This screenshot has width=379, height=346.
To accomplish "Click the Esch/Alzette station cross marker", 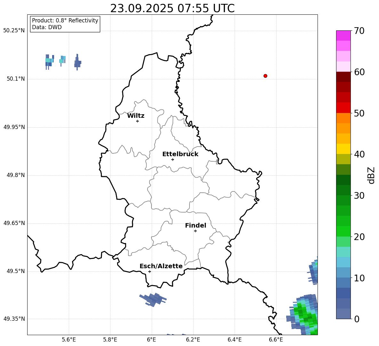I will pos(149,271).
